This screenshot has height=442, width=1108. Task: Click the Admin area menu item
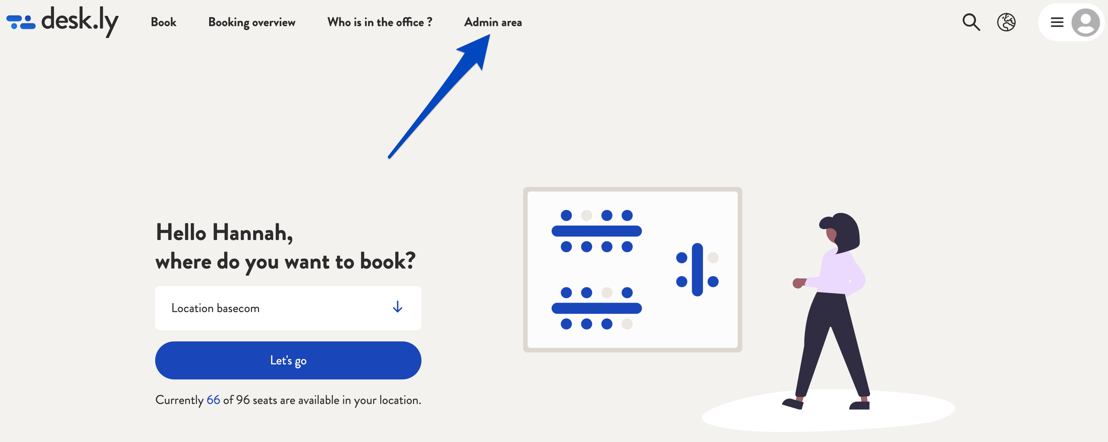point(492,22)
